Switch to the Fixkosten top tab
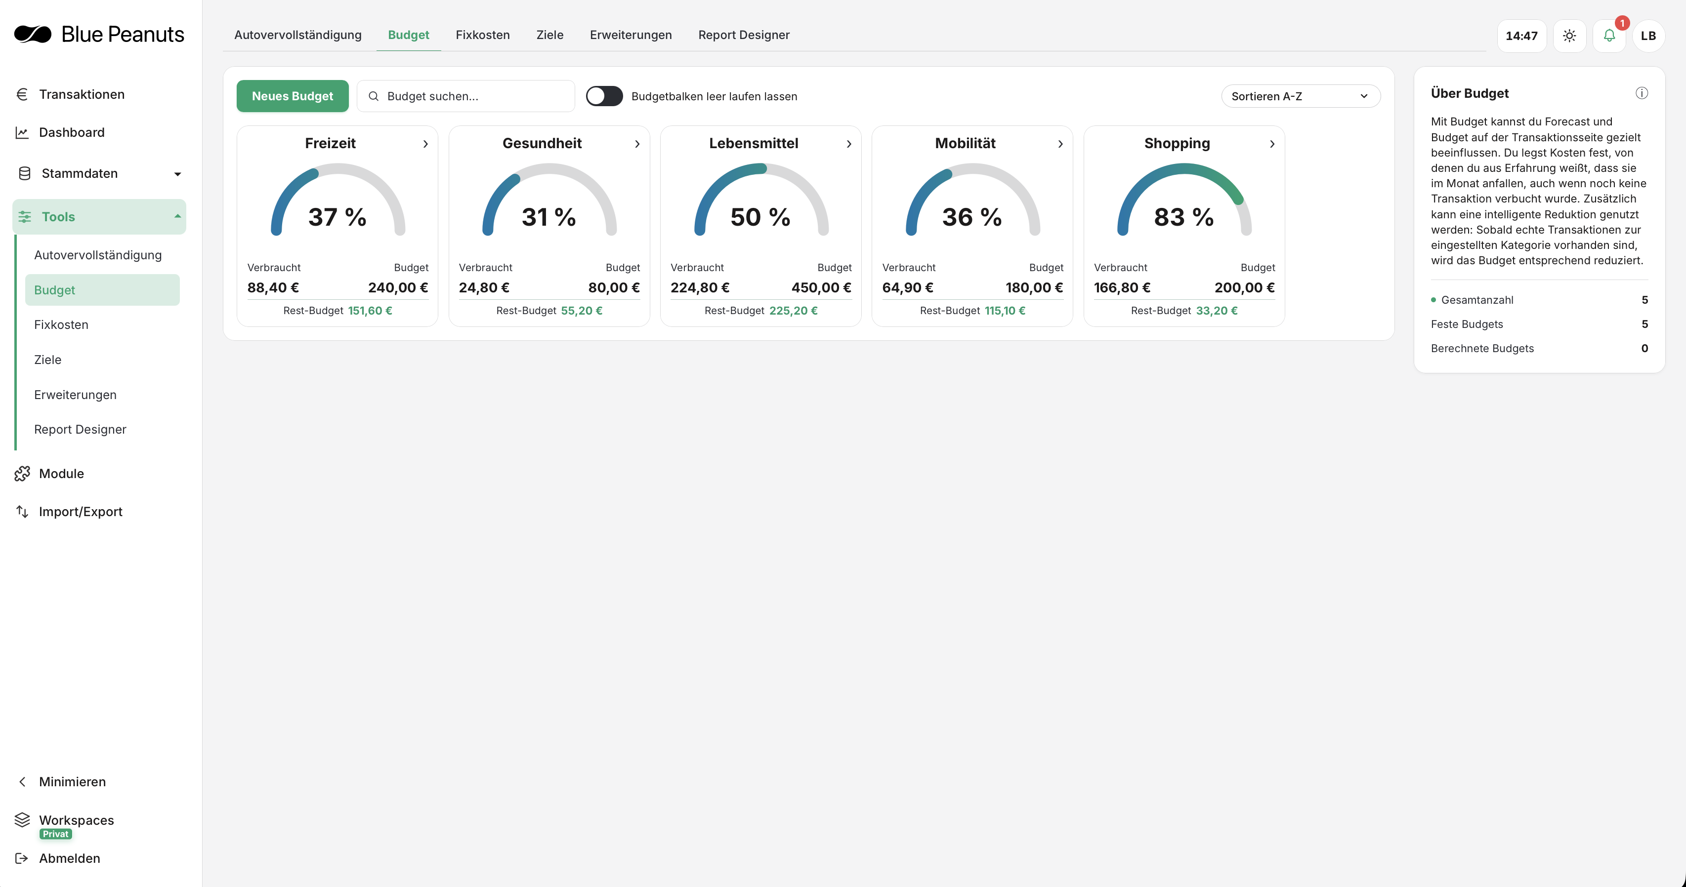 pos(482,35)
